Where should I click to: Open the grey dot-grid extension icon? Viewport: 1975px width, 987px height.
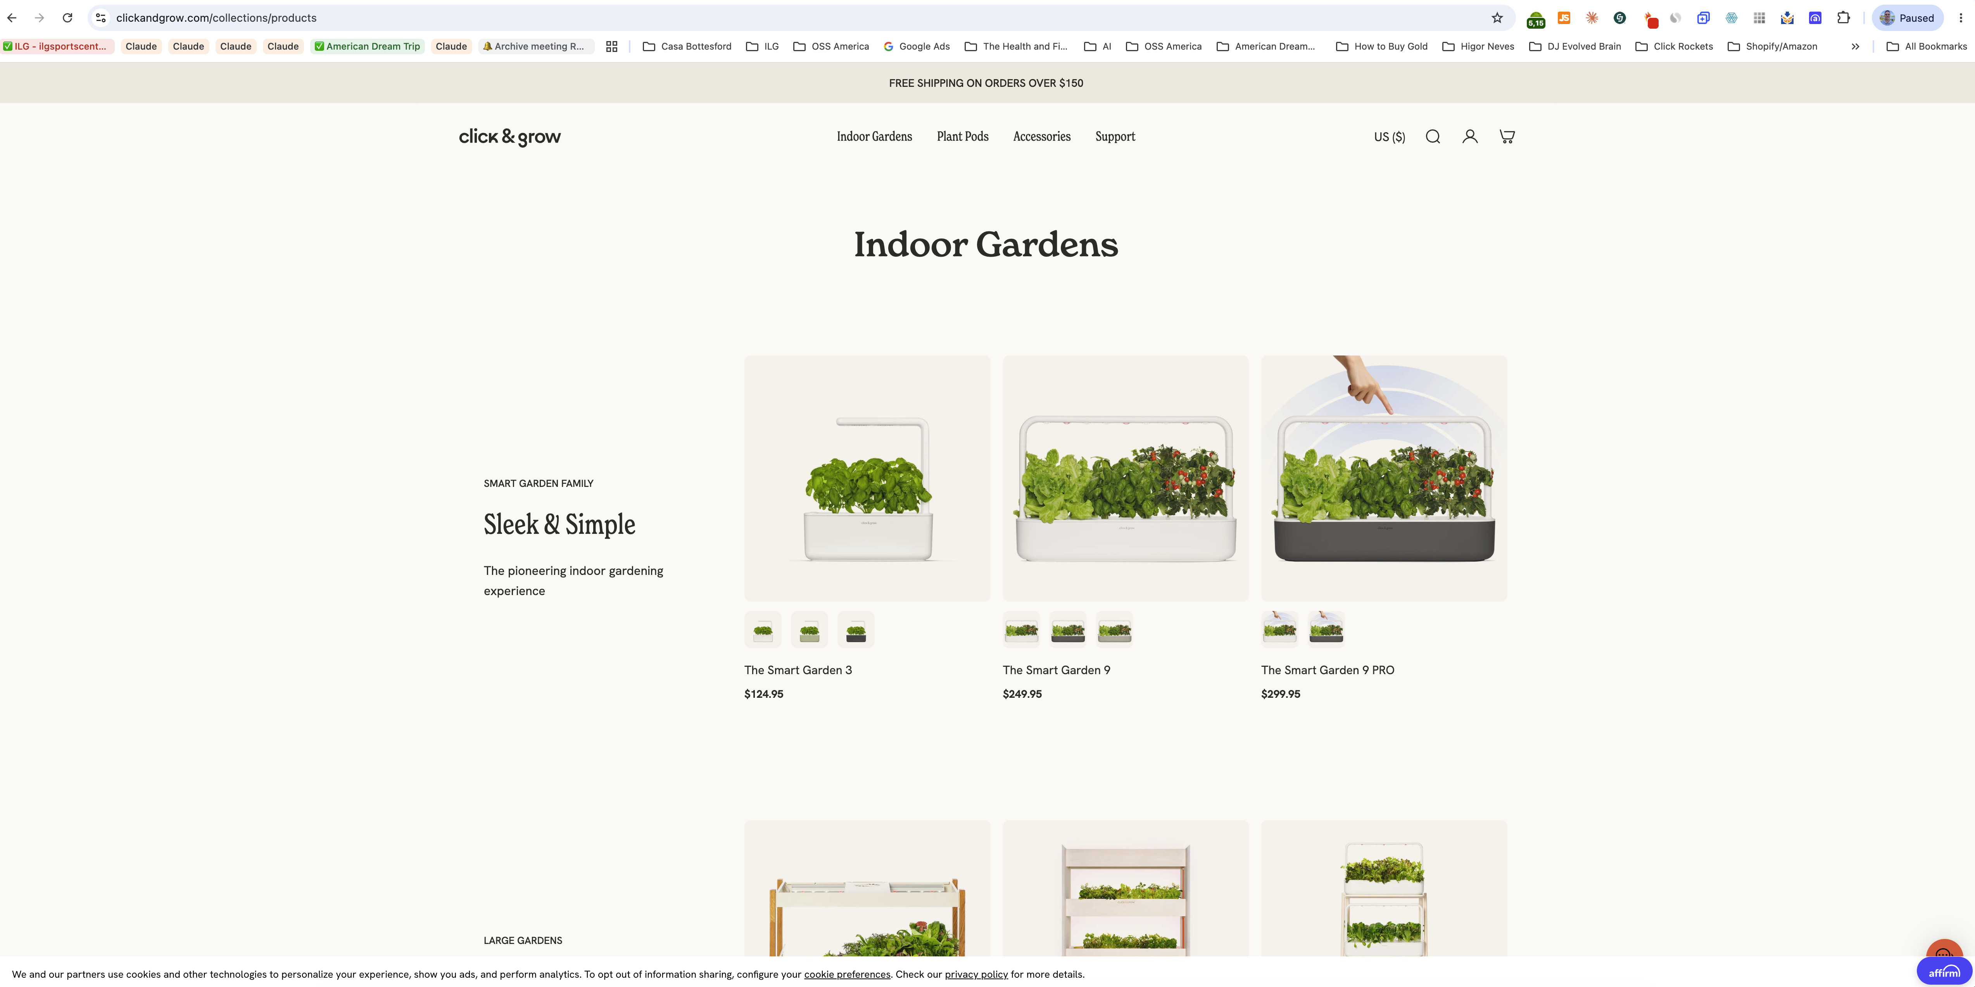[1759, 17]
